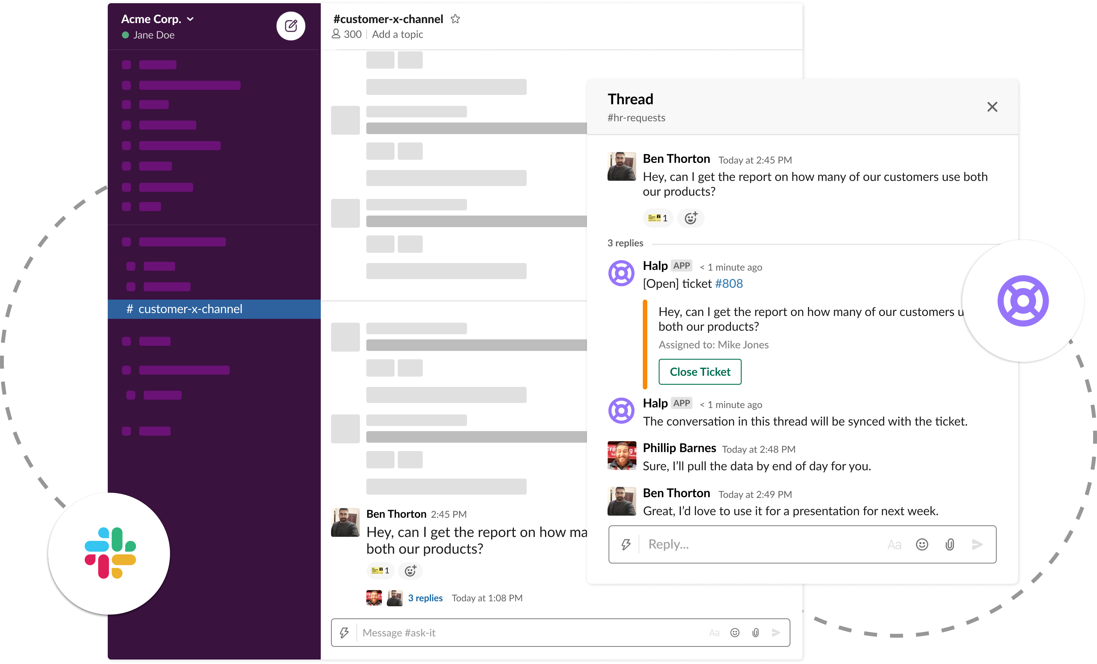Open shortcuts lightning icon in channel message box
Viewport: 1097px width, 664px height.
click(344, 632)
